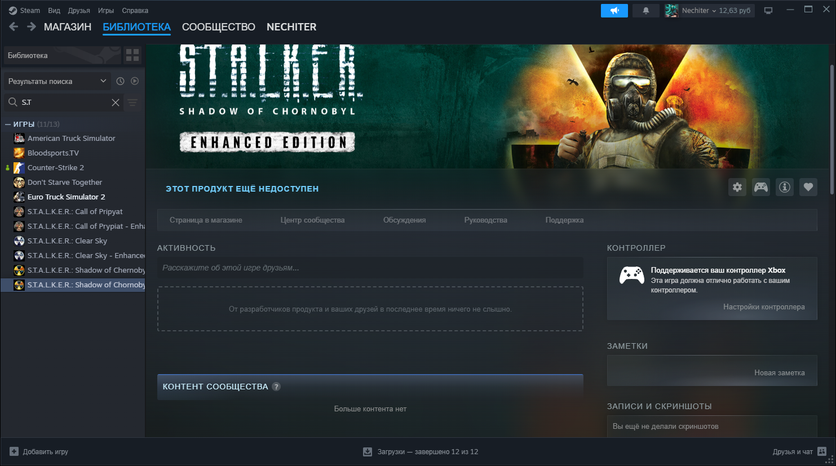
Task: Click the downloads tray icon
Action: point(368,452)
